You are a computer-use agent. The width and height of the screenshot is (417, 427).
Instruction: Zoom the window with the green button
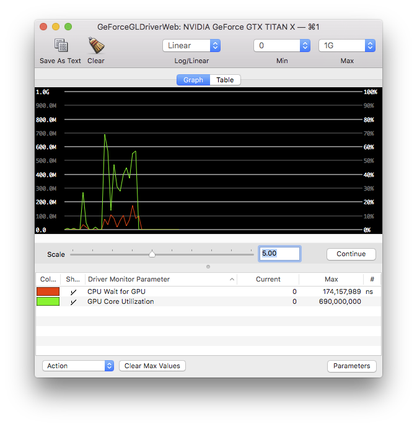(x=68, y=27)
